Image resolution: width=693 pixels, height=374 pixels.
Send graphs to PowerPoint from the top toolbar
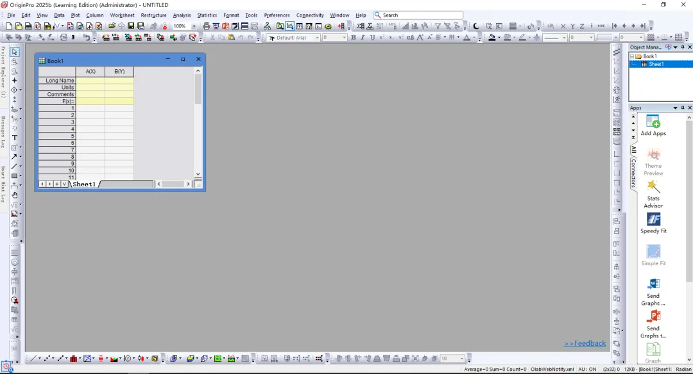[x=225, y=26]
